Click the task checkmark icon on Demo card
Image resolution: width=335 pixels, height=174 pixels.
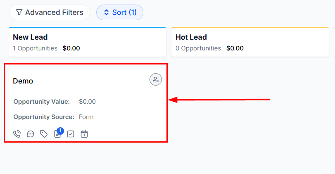pyautogui.click(x=71, y=134)
